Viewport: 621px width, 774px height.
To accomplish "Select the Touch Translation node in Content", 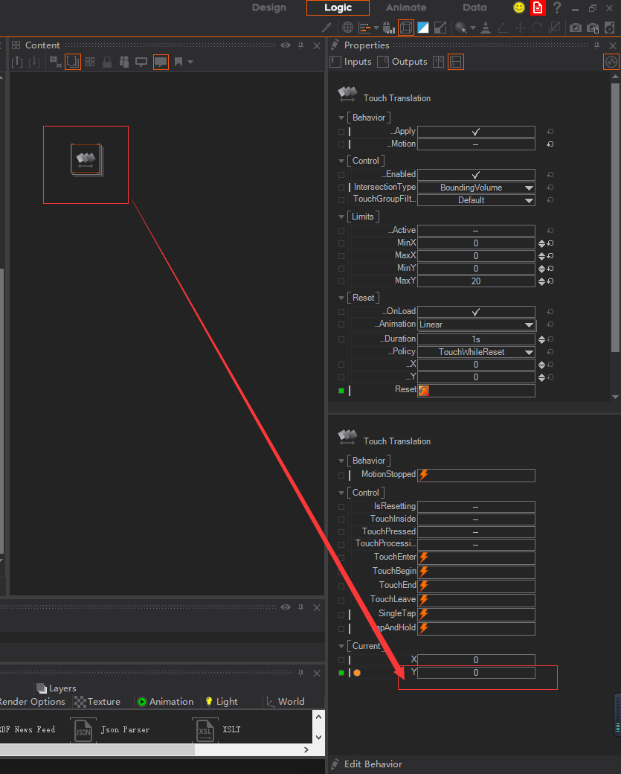I will pyautogui.click(x=86, y=159).
